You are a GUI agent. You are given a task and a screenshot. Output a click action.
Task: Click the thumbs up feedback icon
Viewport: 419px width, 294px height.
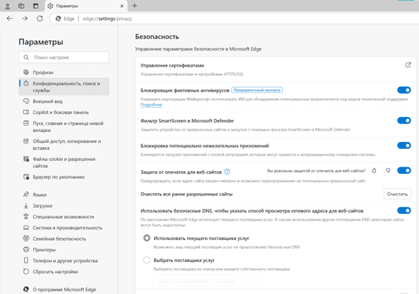(374, 170)
